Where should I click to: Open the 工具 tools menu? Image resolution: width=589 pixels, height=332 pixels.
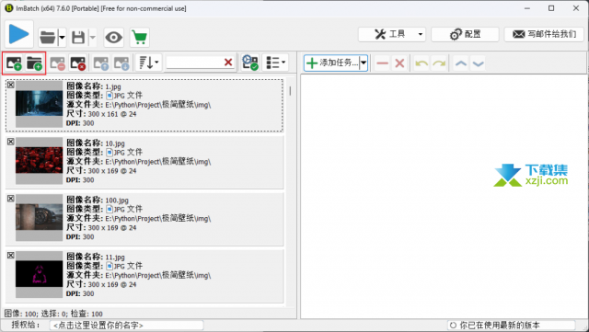pos(392,34)
